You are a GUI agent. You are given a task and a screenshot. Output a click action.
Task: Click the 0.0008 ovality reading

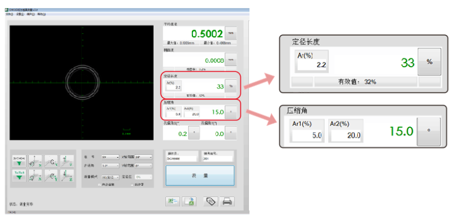point(215,60)
